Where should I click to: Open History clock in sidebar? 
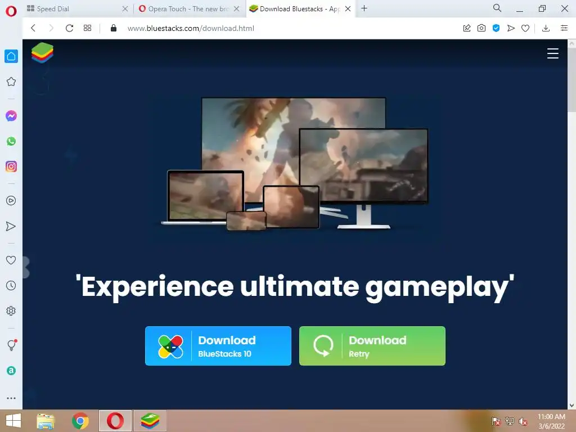point(11,285)
